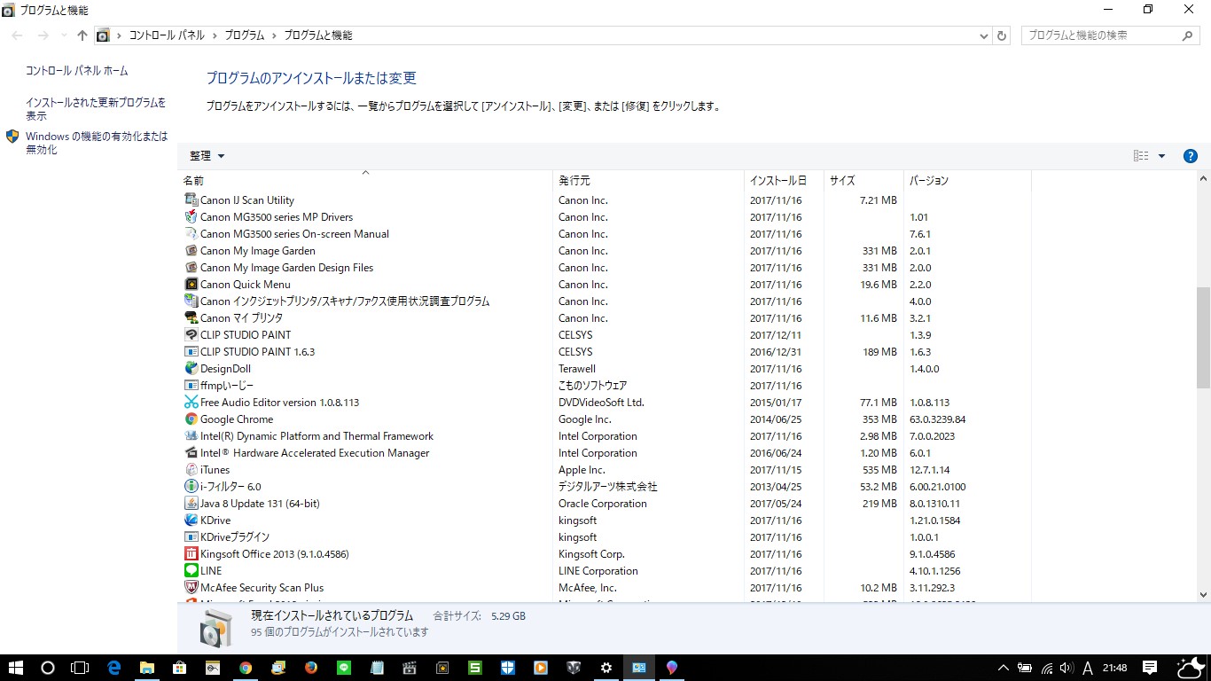Select the iTunes icon in program list
This screenshot has width=1211, height=681.
point(191,470)
